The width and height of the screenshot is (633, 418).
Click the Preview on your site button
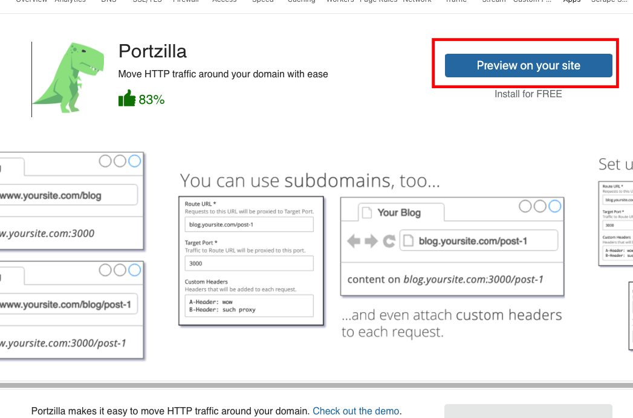click(x=528, y=66)
